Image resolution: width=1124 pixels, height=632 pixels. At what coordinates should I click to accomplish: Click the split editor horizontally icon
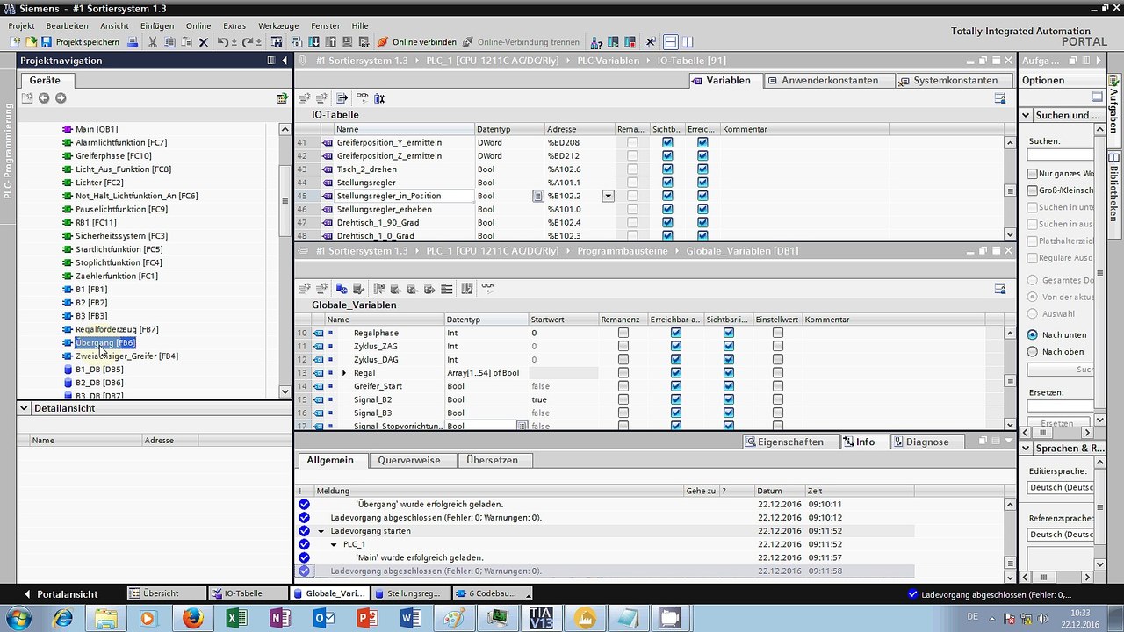click(x=670, y=42)
